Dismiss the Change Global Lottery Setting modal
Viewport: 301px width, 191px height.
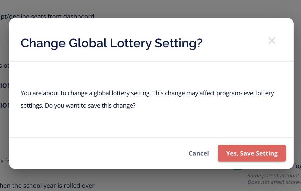click(272, 41)
